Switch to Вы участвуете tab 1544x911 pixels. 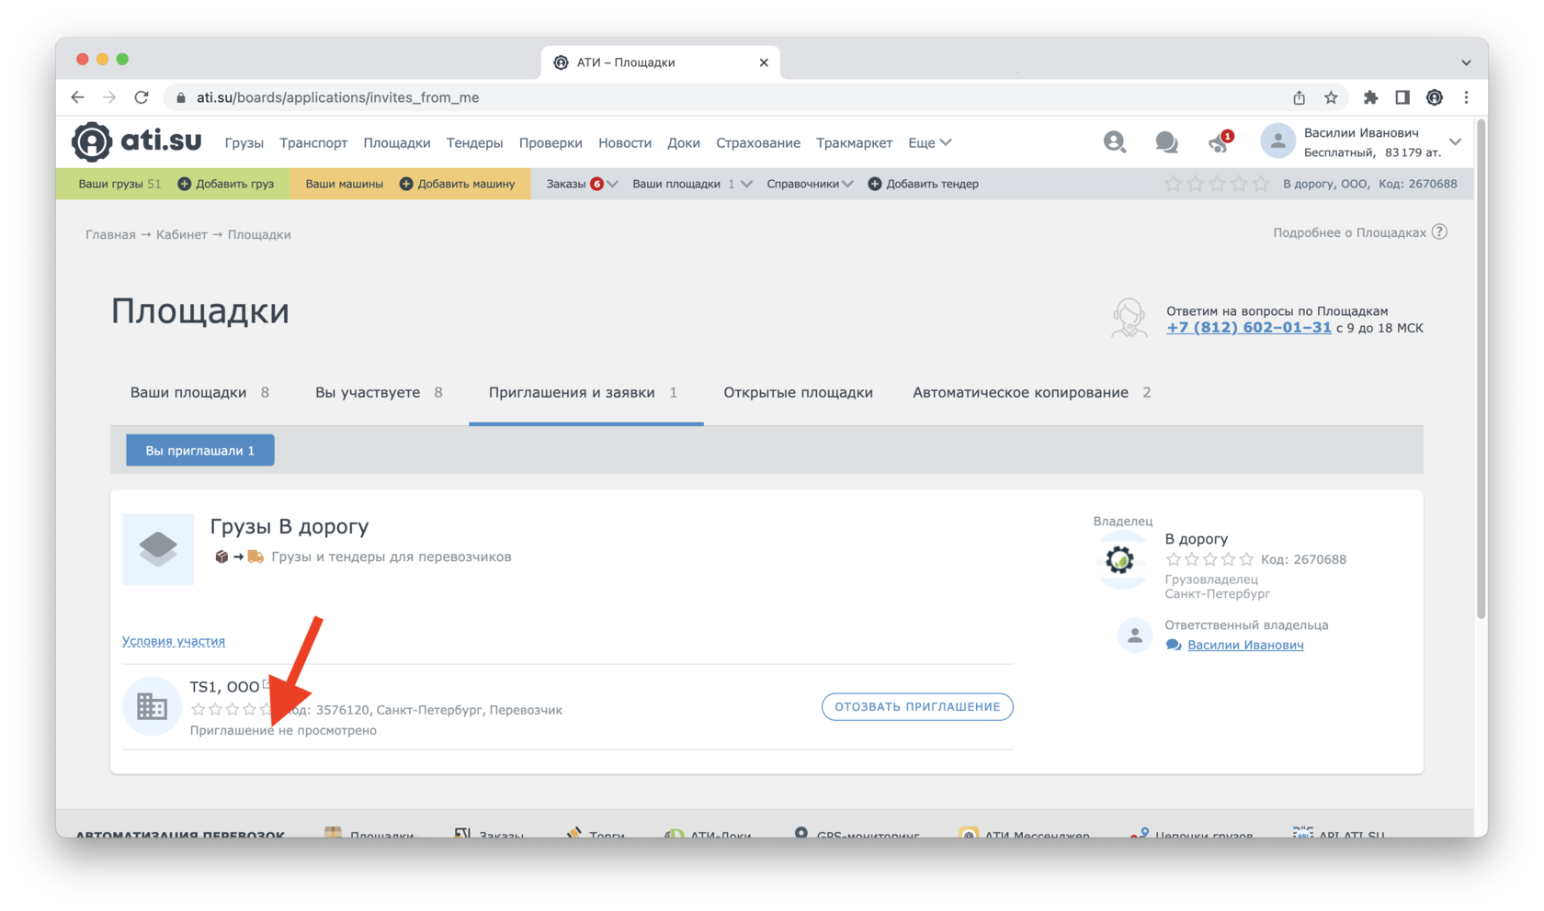click(x=379, y=392)
